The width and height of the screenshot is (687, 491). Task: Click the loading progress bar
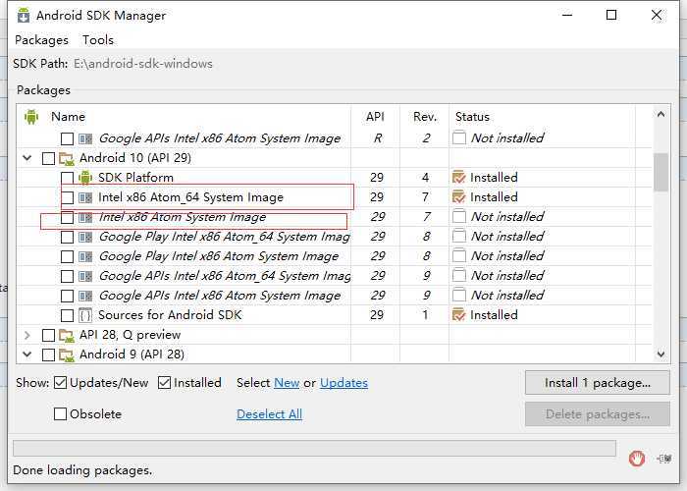[314, 449]
